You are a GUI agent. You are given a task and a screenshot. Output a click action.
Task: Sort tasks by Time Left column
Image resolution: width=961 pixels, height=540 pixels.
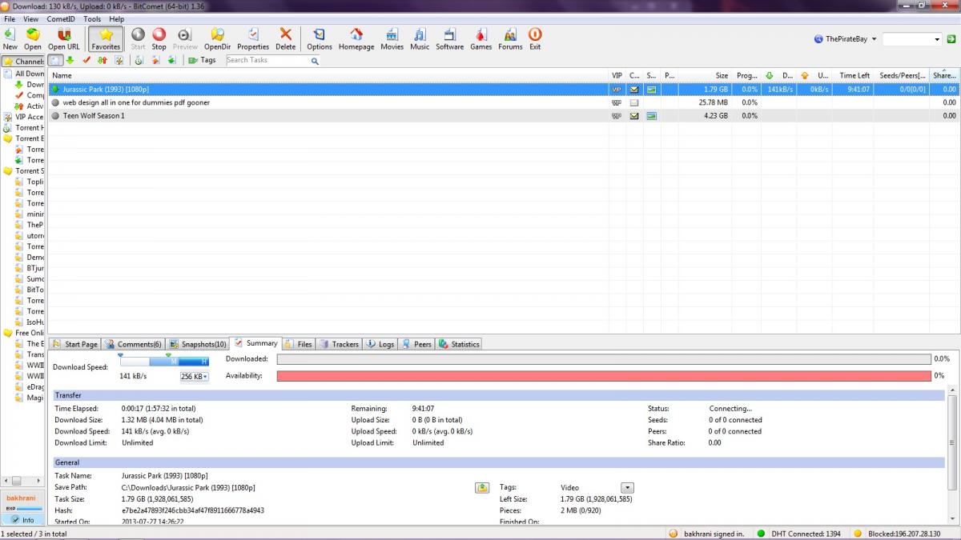click(854, 75)
